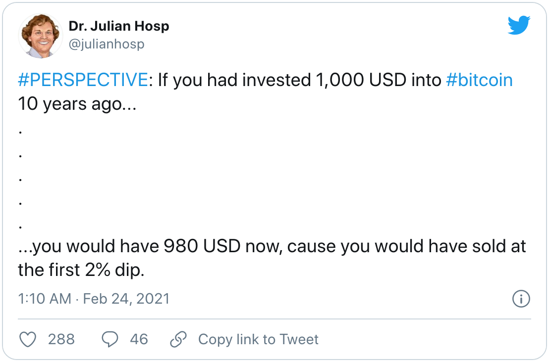The height and width of the screenshot is (362, 549).
Task: Open the info circle icon
Action: [x=520, y=299]
